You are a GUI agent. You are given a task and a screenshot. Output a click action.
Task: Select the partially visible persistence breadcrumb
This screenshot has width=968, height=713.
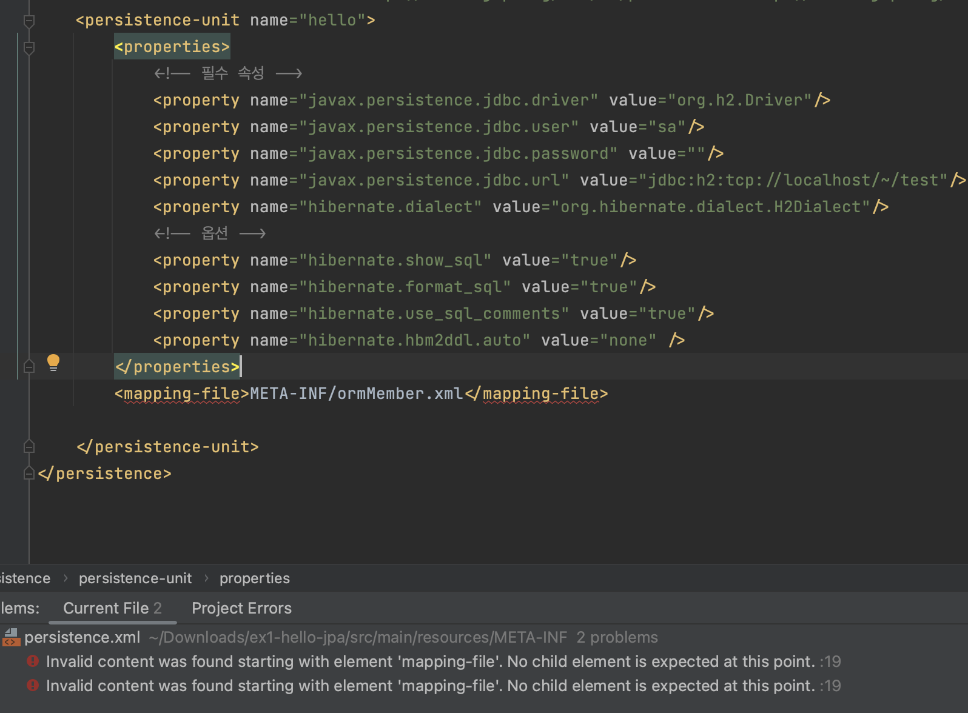25,578
